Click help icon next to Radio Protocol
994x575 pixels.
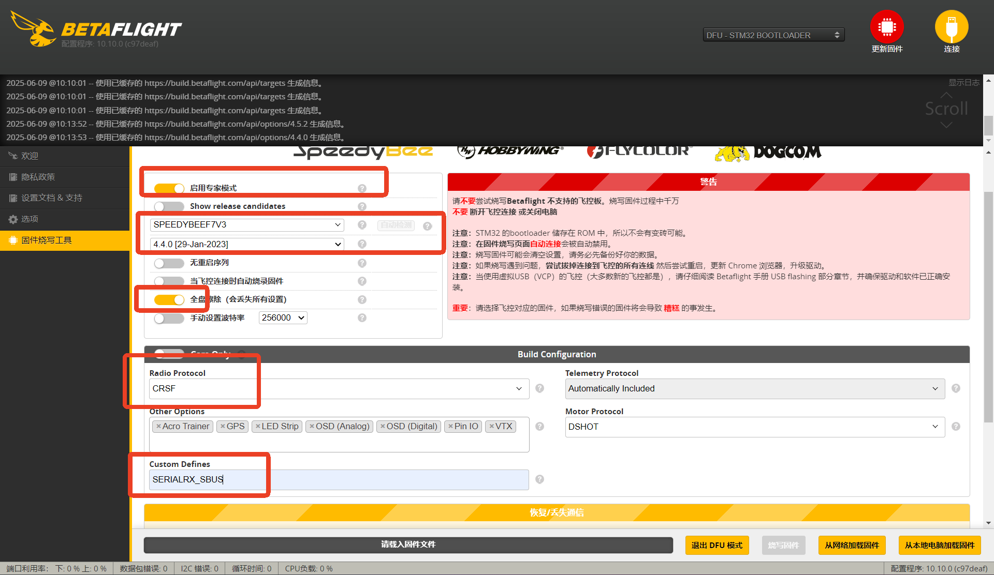pos(539,388)
